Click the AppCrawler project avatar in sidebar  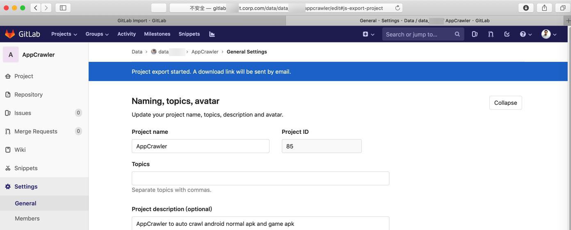(11, 54)
